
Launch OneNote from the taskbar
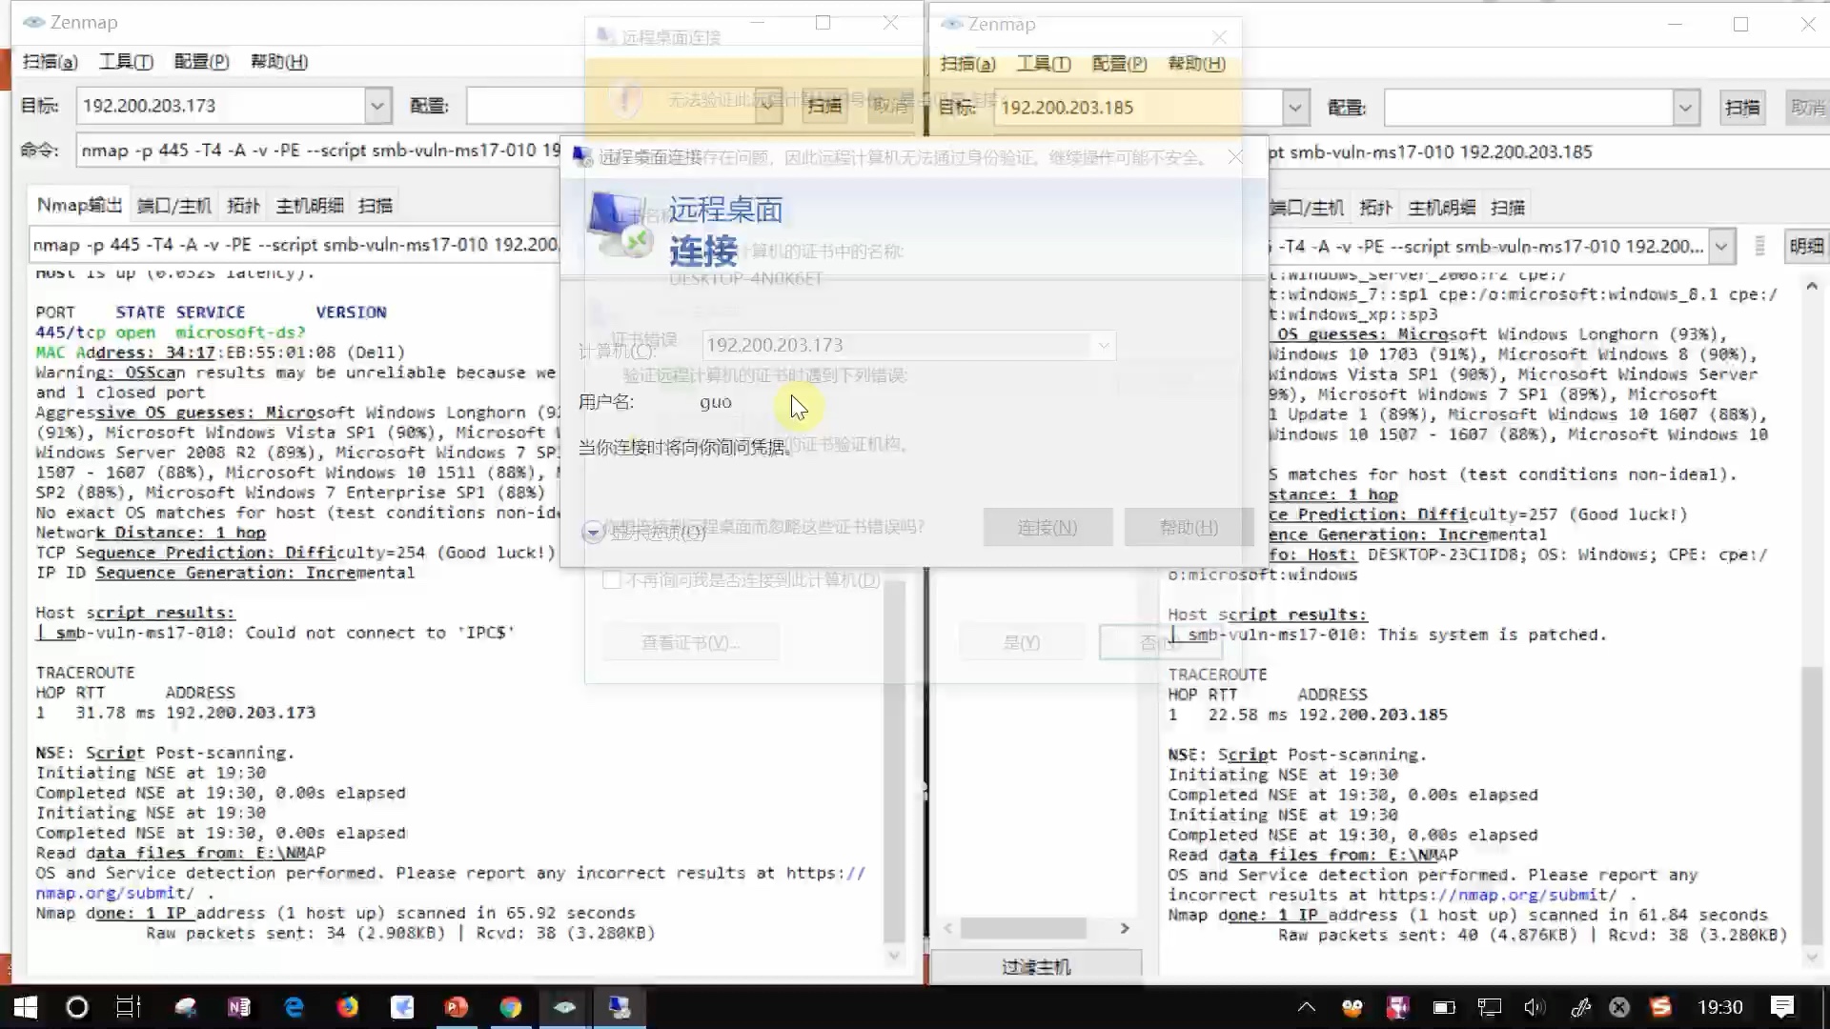click(x=238, y=1007)
